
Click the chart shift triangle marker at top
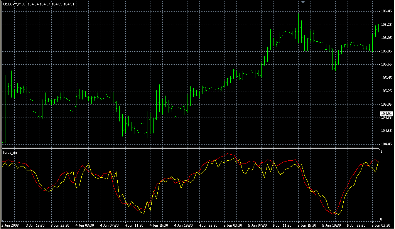304,2
